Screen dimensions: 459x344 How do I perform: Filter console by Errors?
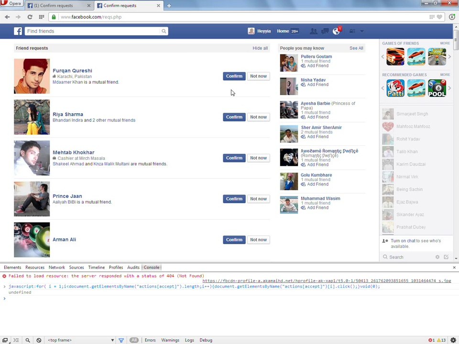[x=150, y=340]
